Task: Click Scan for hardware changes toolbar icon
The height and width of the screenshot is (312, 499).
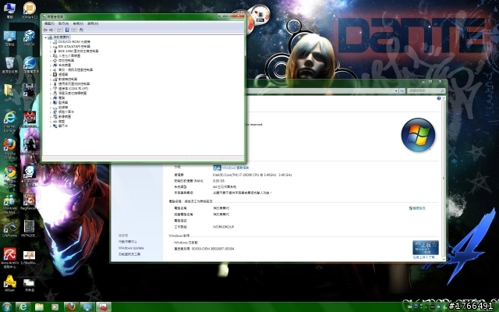Action: (81, 30)
